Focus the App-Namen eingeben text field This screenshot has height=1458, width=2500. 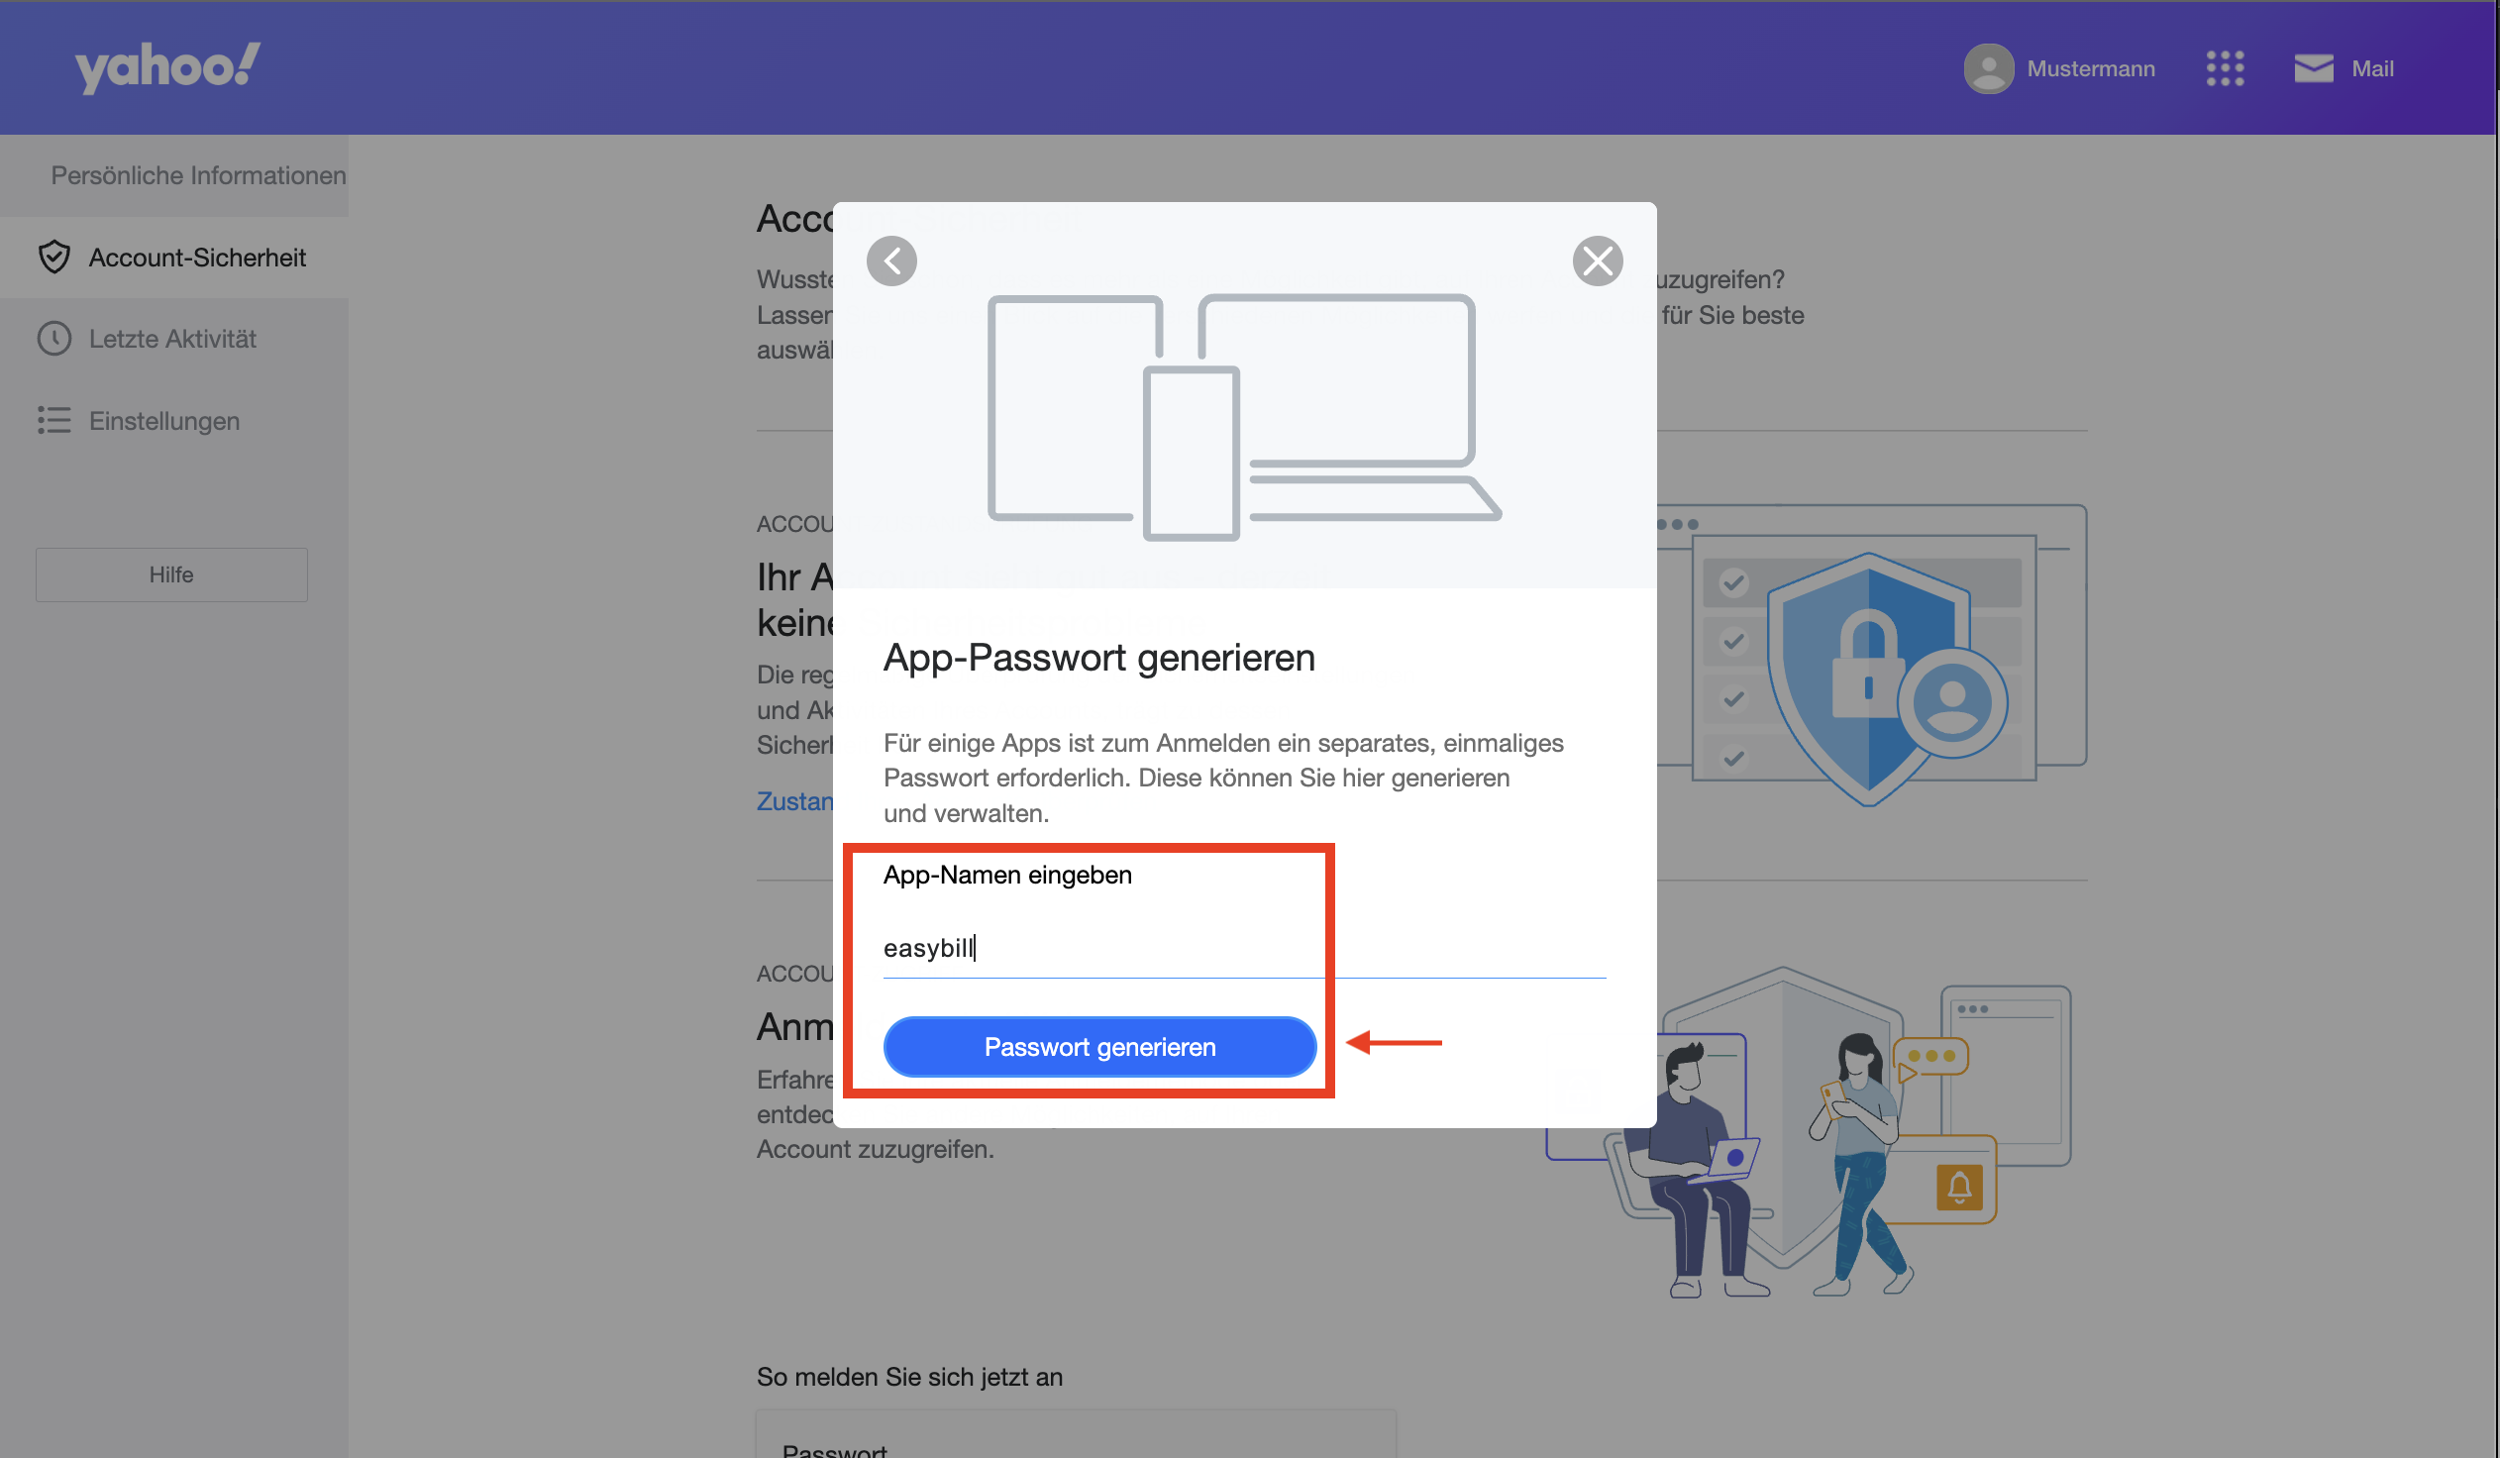click(1244, 947)
